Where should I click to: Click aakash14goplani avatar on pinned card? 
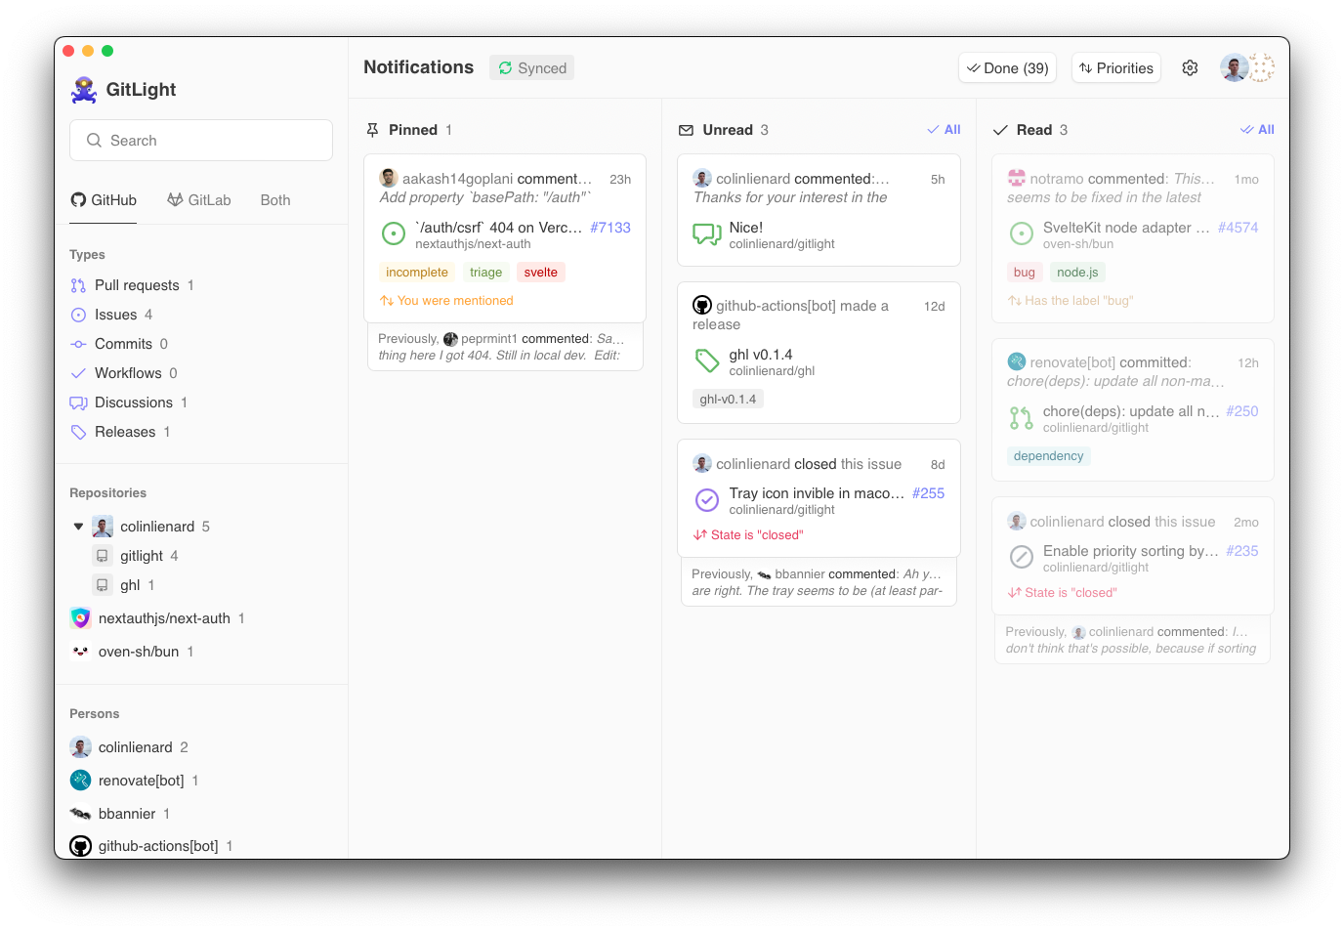389,178
